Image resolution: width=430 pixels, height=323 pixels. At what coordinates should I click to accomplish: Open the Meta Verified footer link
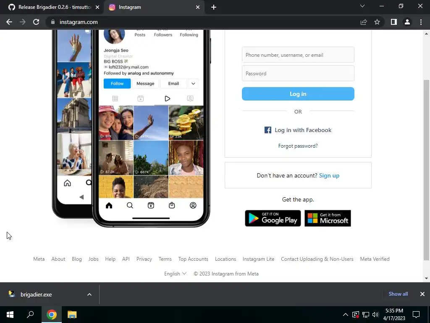(375, 259)
